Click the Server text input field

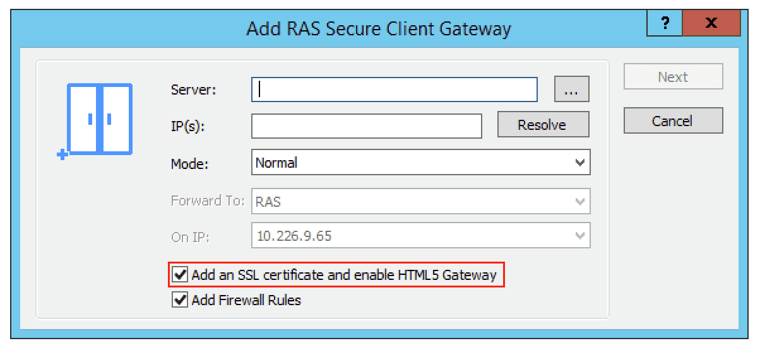point(395,90)
